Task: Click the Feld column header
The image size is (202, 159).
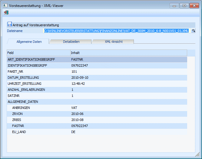Action: (x=38, y=53)
